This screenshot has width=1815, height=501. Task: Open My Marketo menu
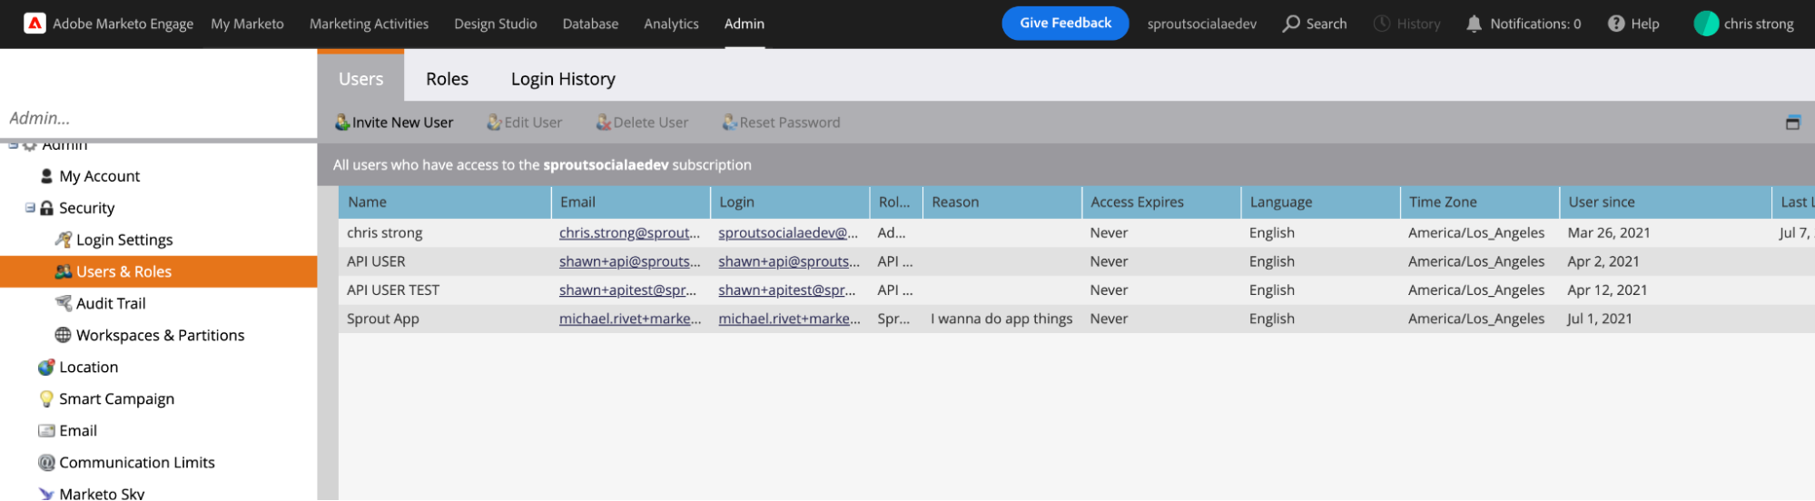(x=247, y=24)
